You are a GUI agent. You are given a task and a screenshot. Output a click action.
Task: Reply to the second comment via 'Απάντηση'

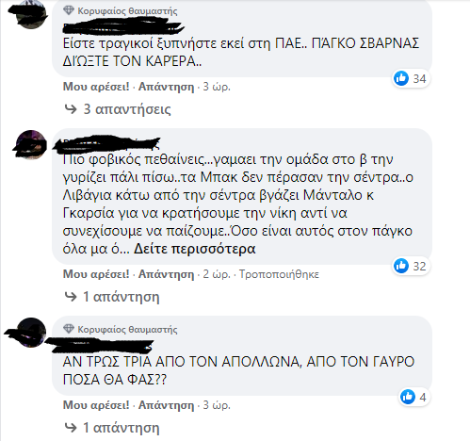(166, 274)
